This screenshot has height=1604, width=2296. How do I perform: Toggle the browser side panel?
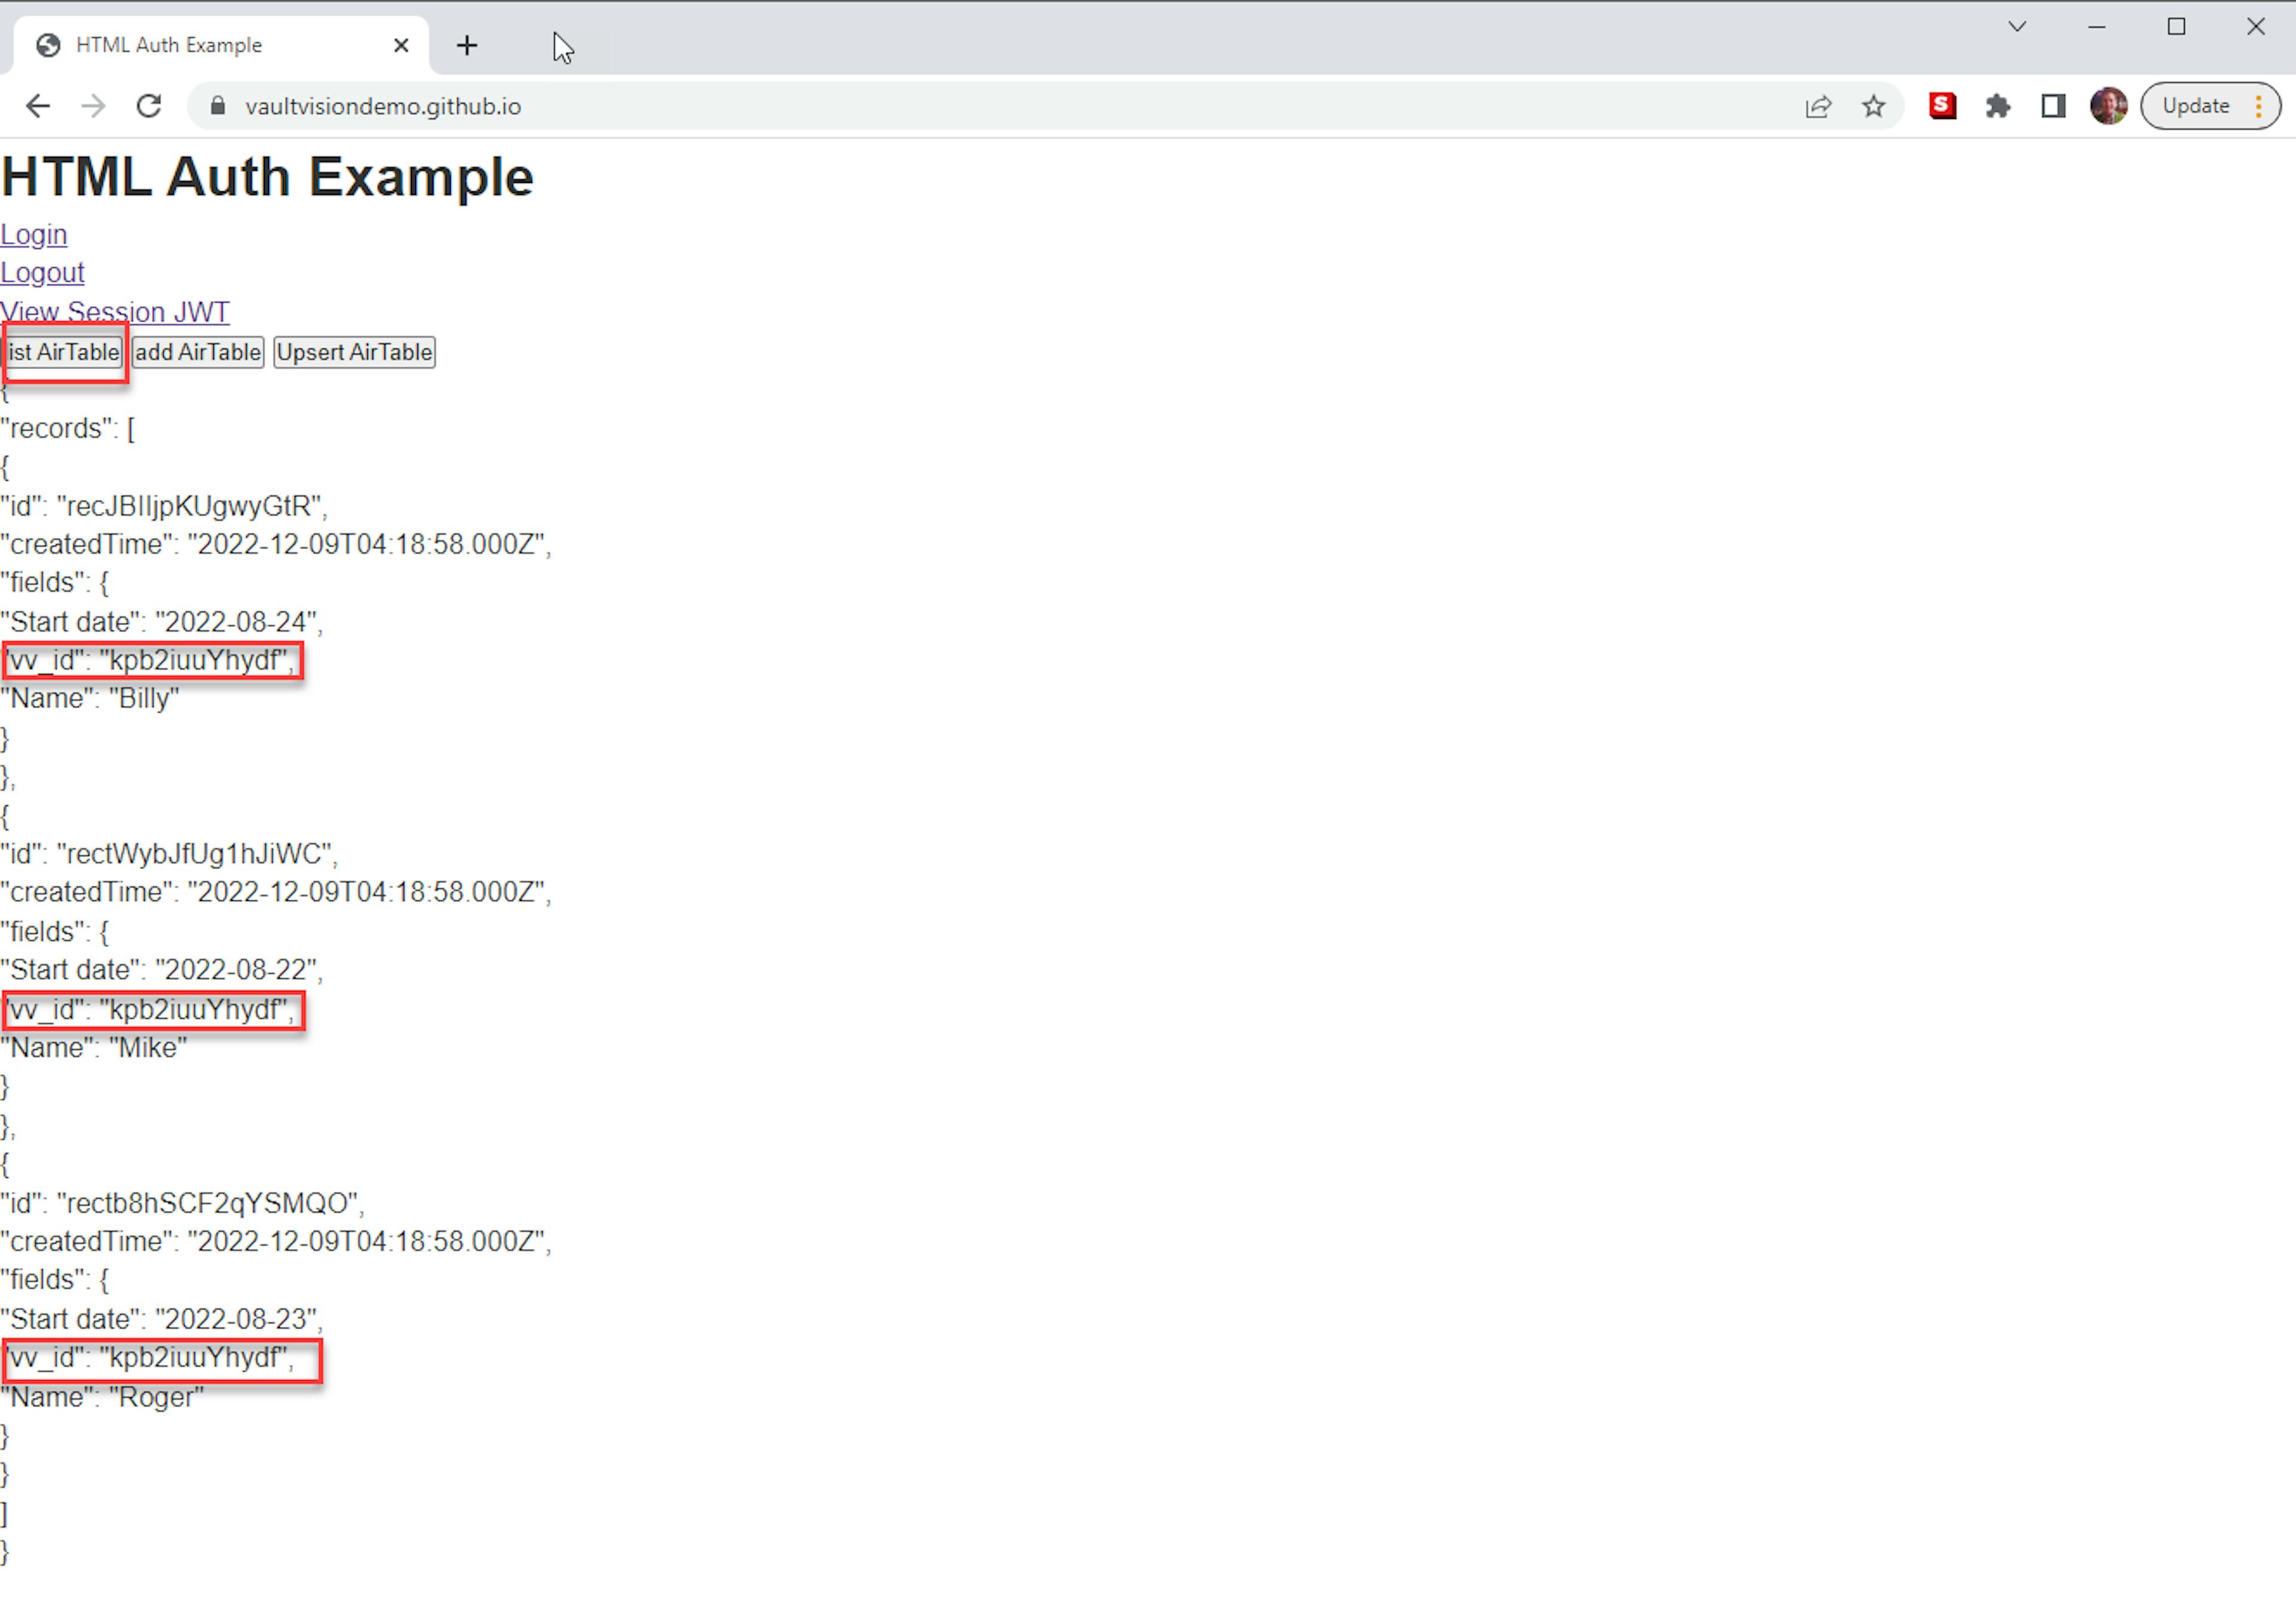pos(2053,106)
